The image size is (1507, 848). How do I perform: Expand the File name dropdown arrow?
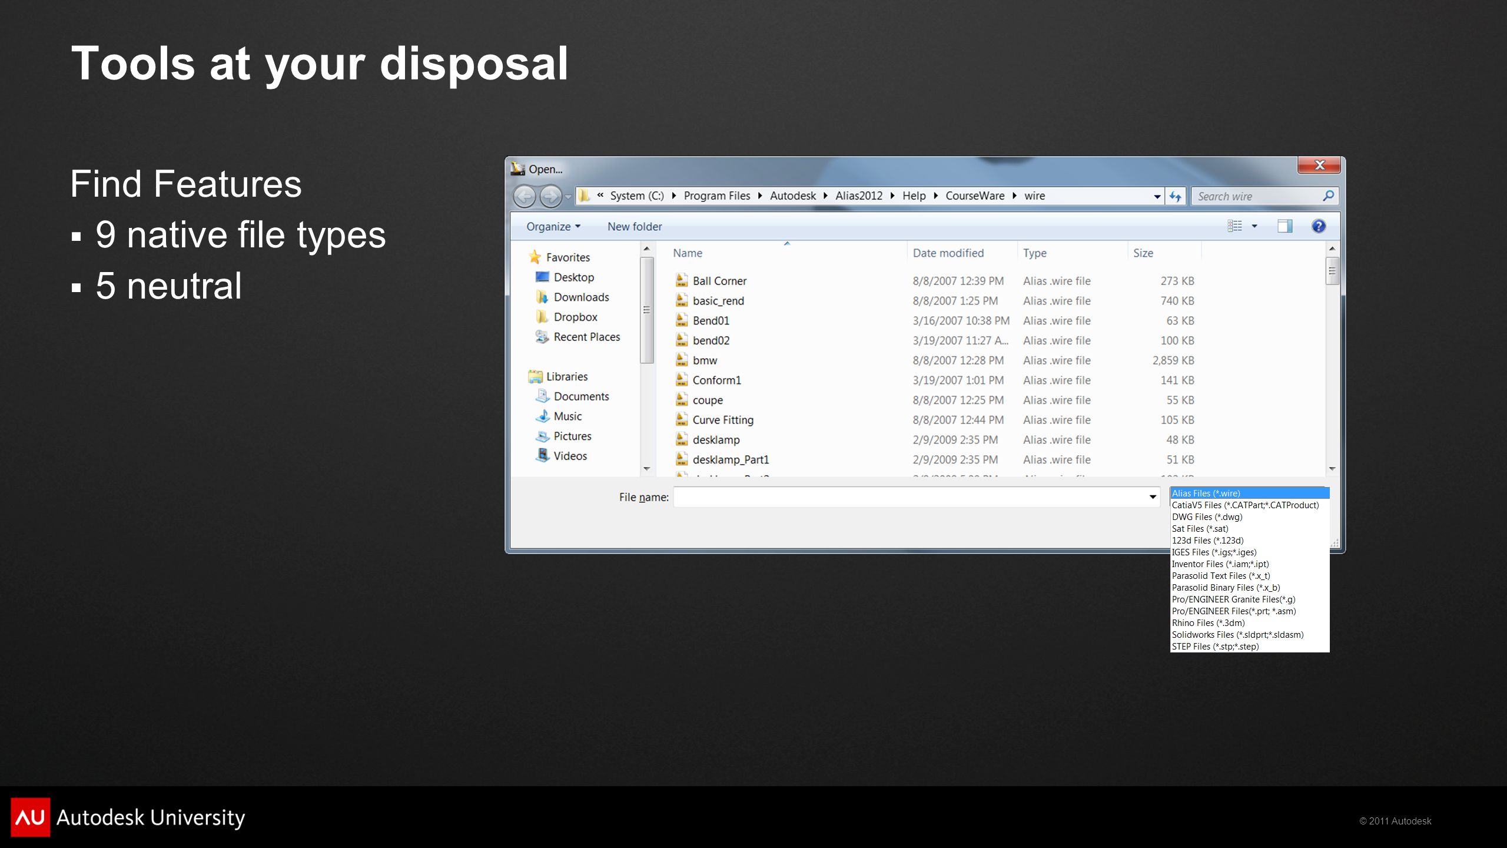click(x=1153, y=497)
